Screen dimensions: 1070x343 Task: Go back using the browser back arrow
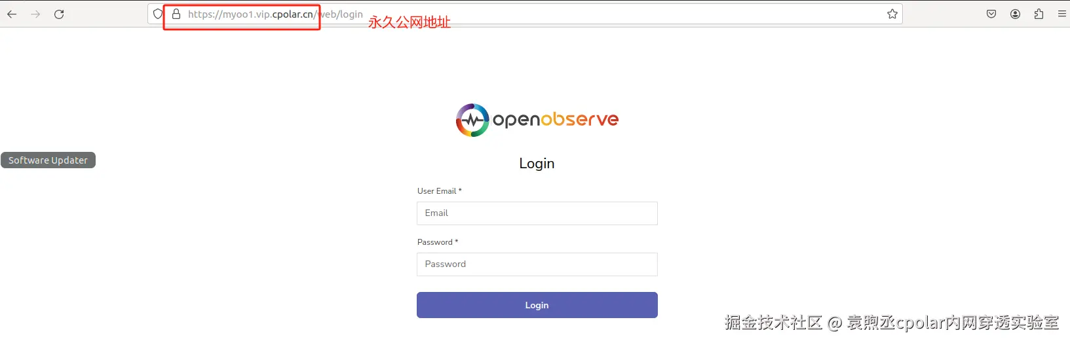click(x=12, y=14)
